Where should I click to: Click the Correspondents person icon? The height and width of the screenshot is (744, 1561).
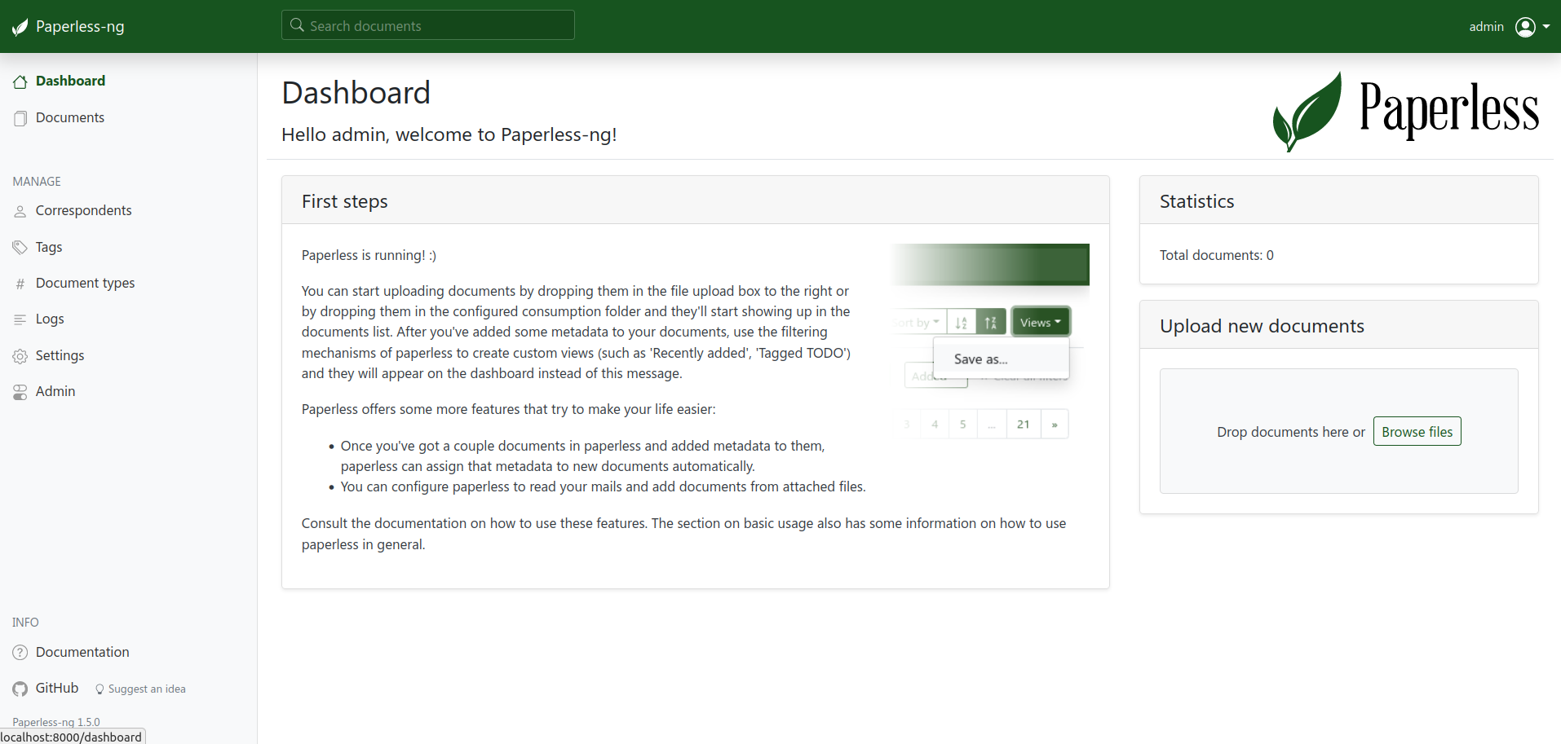click(20, 211)
